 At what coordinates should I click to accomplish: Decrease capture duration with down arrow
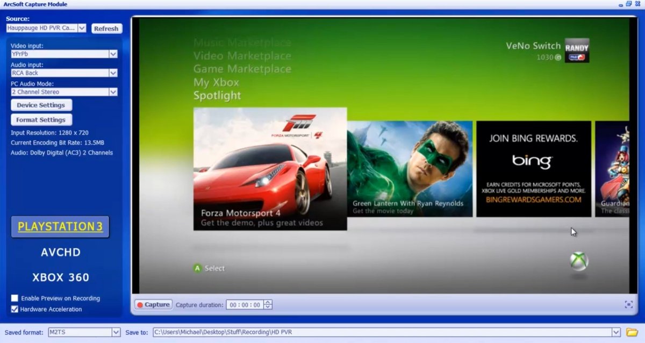(x=268, y=307)
